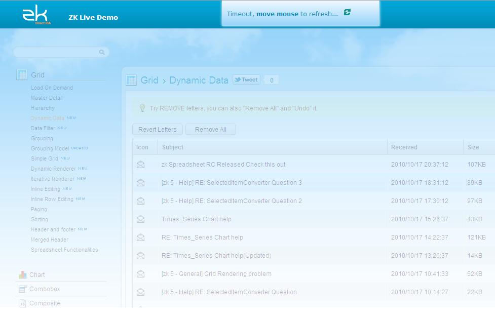Open the Chart category

coord(37,275)
